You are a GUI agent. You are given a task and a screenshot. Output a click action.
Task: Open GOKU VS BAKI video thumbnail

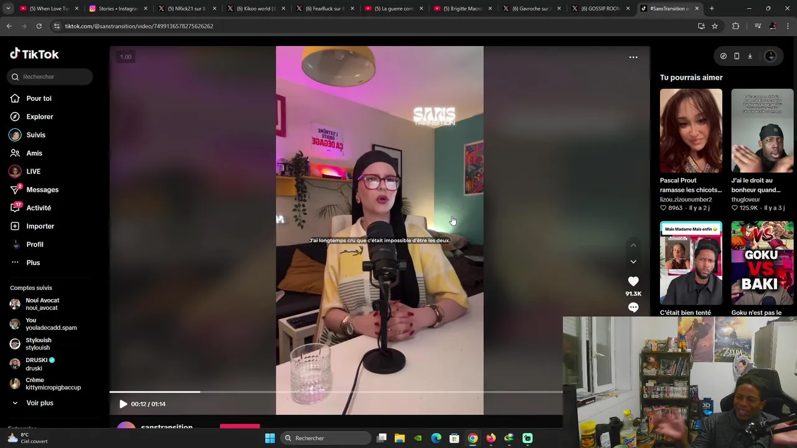pos(762,263)
